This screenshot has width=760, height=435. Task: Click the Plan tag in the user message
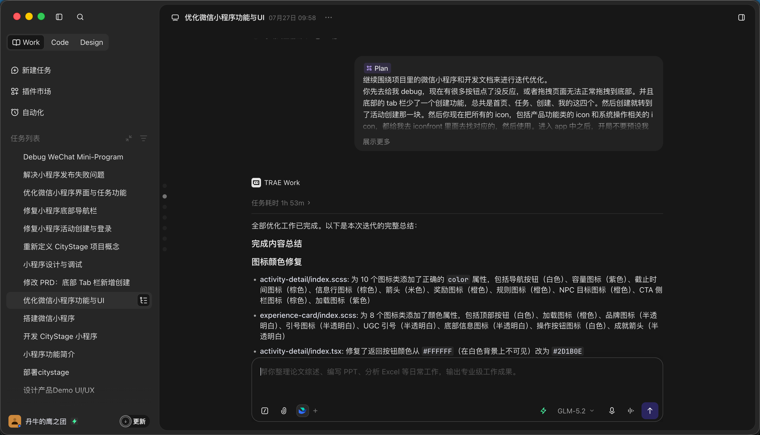click(377, 68)
